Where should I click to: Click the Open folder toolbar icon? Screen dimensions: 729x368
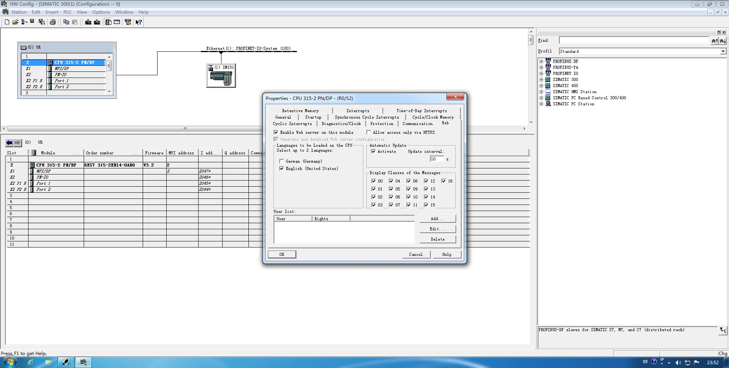tap(15, 22)
